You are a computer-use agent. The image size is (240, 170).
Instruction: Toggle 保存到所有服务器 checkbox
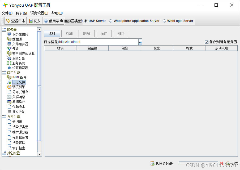point(207,42)
